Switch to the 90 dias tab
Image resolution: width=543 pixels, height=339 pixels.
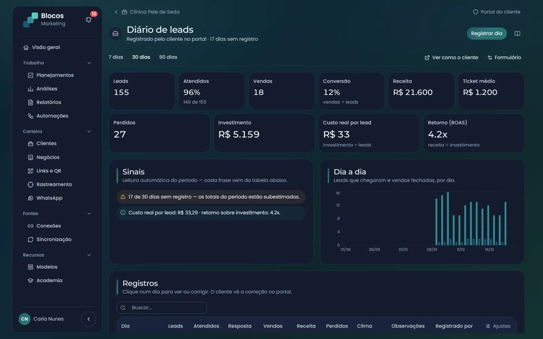(168, 57)
